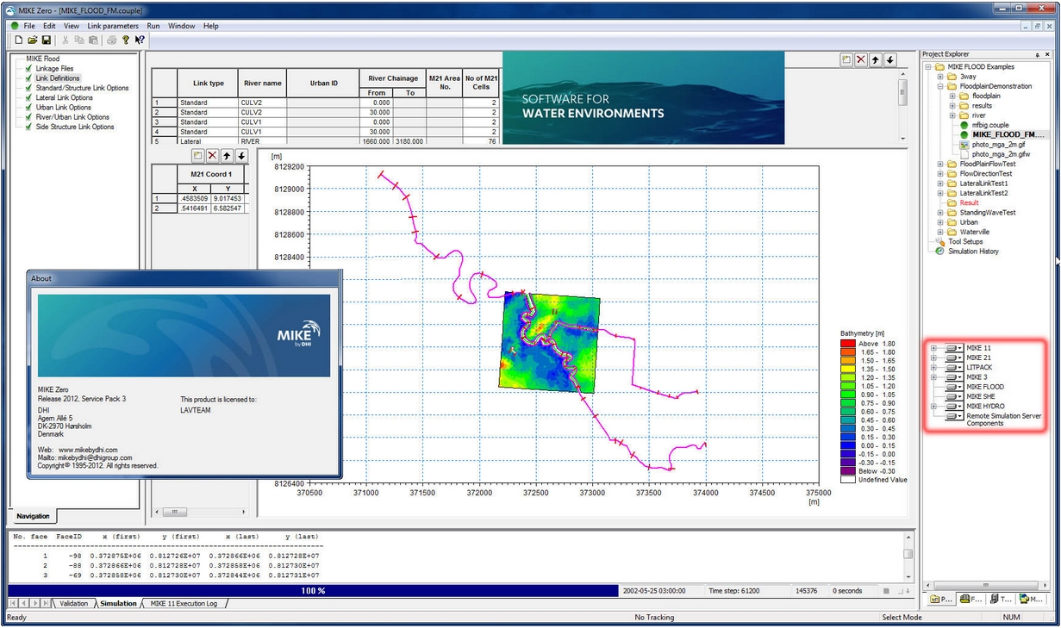Click the checkmark beside Lateral Link Options
Image resolution: width=1061 pixels, height=628 pixels.
[x=28, y=98]
